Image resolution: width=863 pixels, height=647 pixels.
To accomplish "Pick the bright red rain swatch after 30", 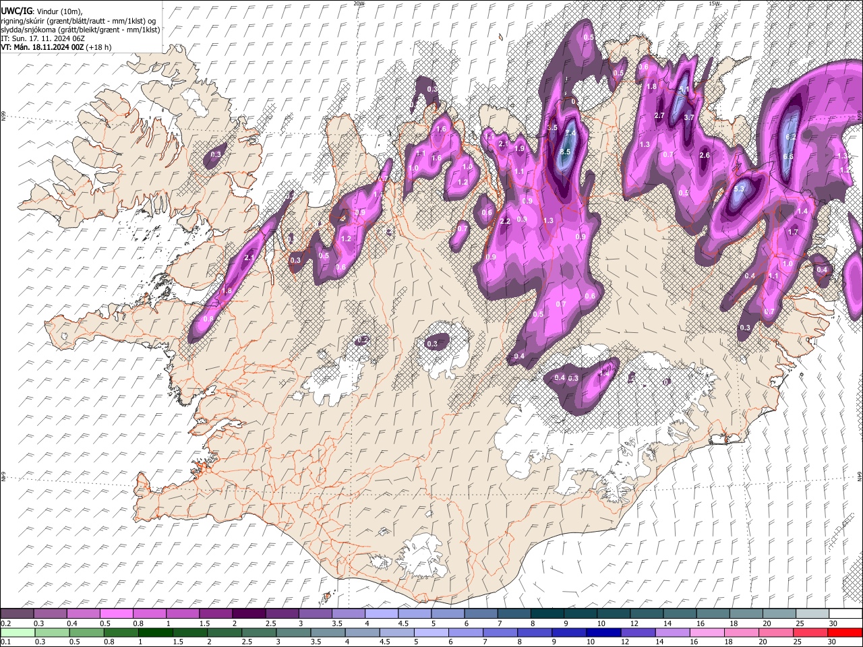I will pyautogui.click(x=845, y=632).
